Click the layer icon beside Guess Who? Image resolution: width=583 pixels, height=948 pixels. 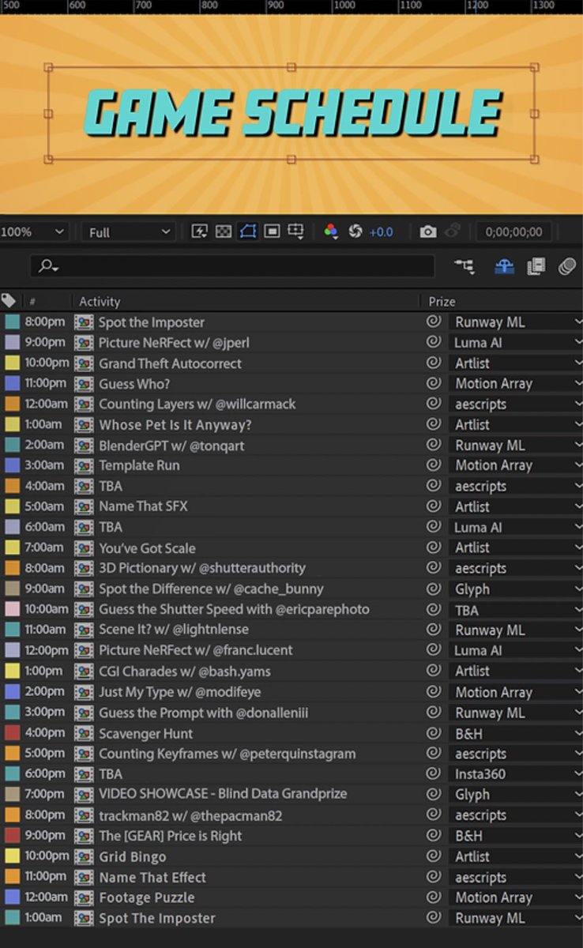[84, 384]
